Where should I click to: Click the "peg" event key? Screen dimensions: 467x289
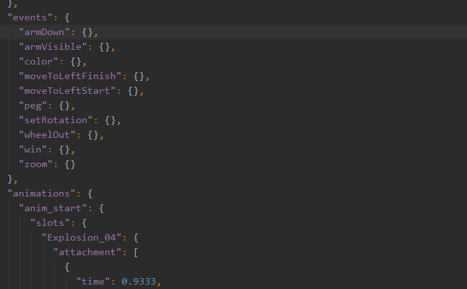point(32,105)
